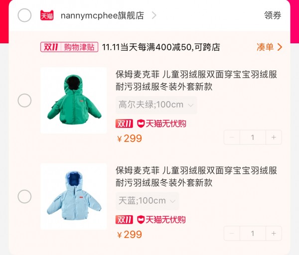
Task: Click the Tmall logo icon beside store name
Action: 47,15
